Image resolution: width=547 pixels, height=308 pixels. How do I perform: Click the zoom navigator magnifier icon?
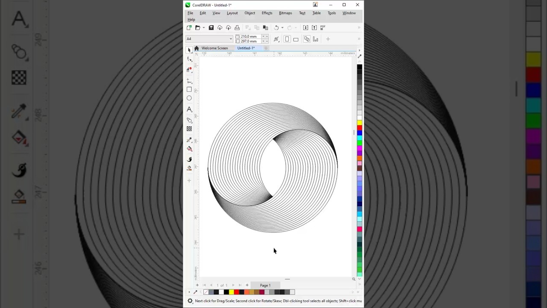point(353,279)
